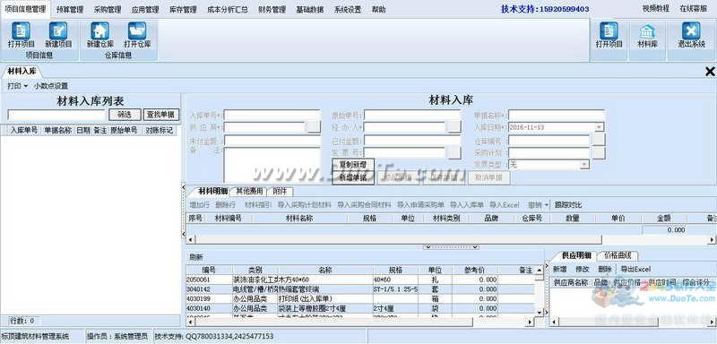Click the 筛选 button

[x=125, y=115]
